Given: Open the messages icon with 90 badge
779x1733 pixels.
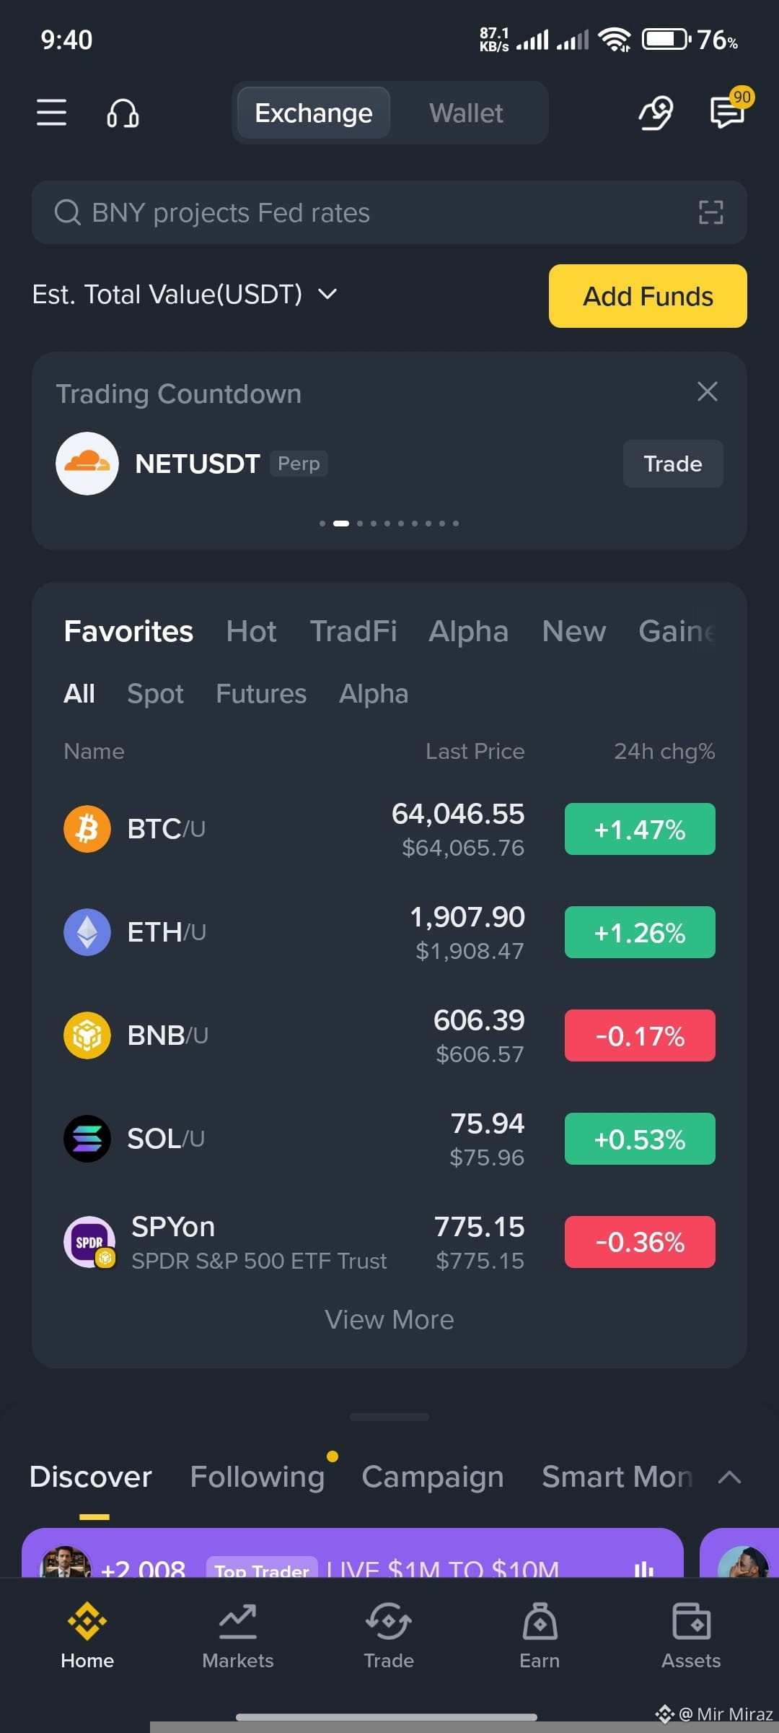Looking at the screenshot, I should [729, 113].
